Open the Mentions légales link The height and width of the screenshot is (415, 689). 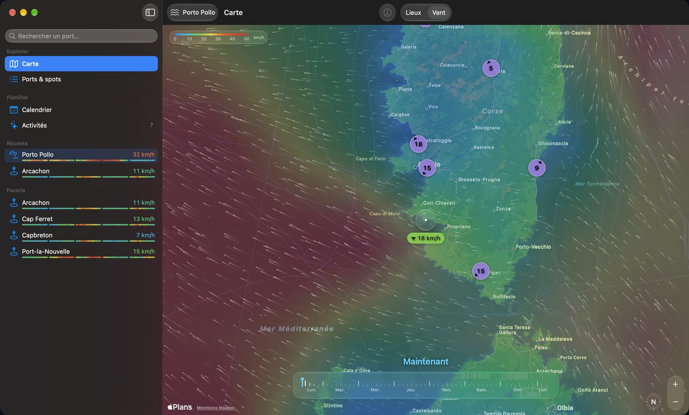[x=216, y=408]
